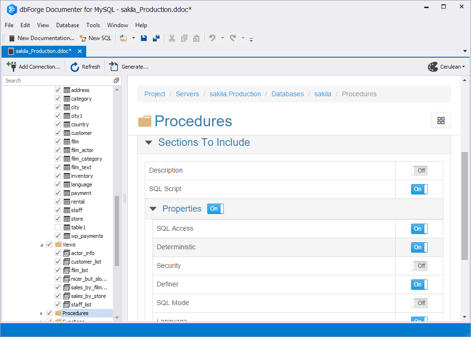
Task: Uncheck the country table checkbox
Action: pos(58,124)
